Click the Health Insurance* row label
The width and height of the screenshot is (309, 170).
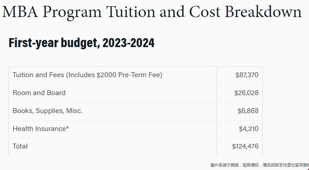(x=41, y=129)
